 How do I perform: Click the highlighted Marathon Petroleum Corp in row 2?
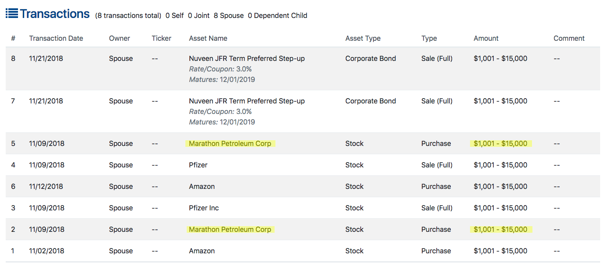click(x=230, y=229)
